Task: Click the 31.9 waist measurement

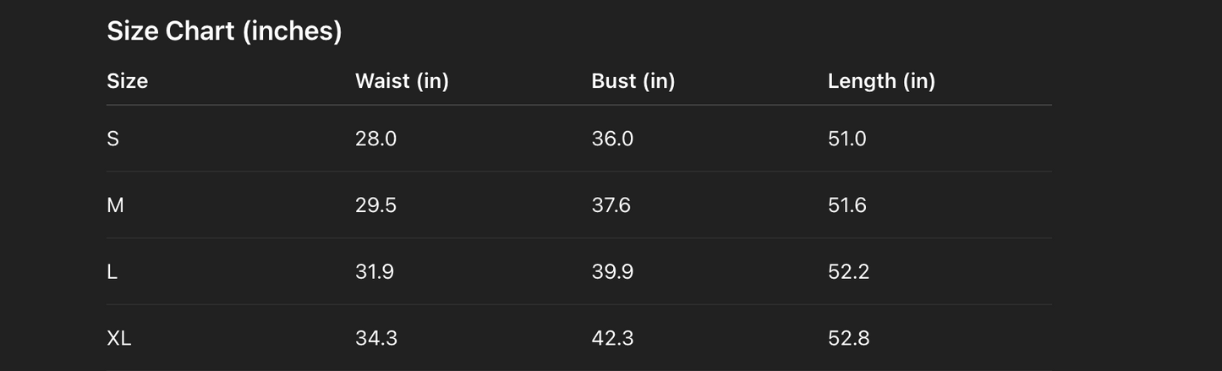Action: click(375, 272)
